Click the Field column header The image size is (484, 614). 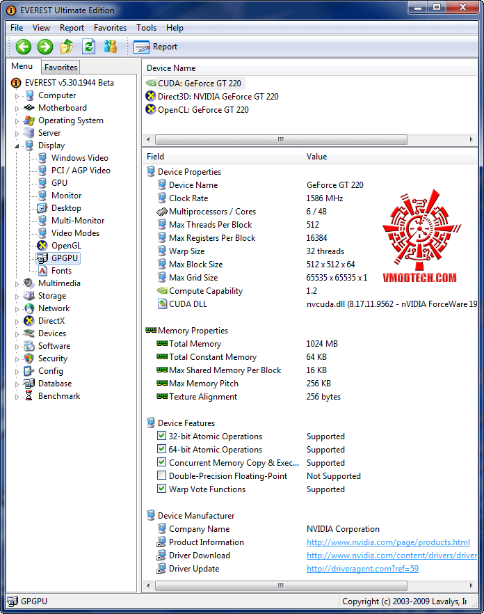click(223, 156)
